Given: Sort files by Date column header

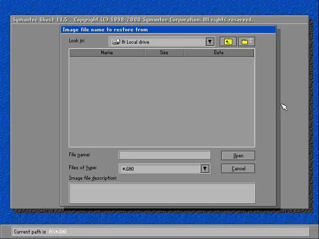Looking at the screenshot, I should [x=219, y=53].
